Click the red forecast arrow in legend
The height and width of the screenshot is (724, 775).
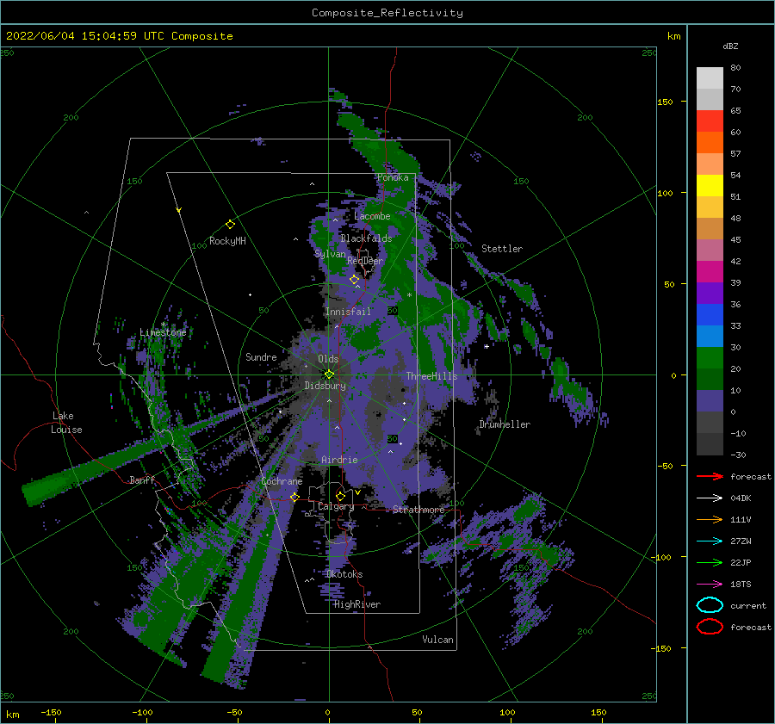710,476
